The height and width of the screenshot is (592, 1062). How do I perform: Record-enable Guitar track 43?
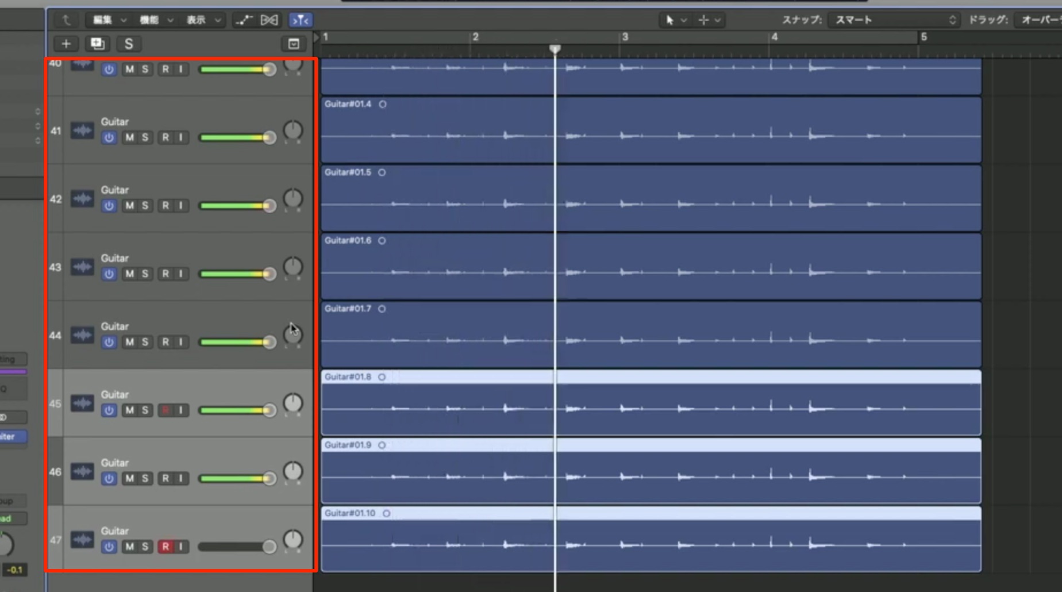pos(166,274)
